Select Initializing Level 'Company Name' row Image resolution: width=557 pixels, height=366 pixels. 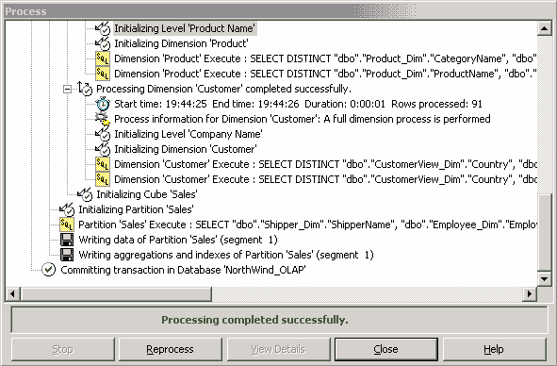[188, 134]
